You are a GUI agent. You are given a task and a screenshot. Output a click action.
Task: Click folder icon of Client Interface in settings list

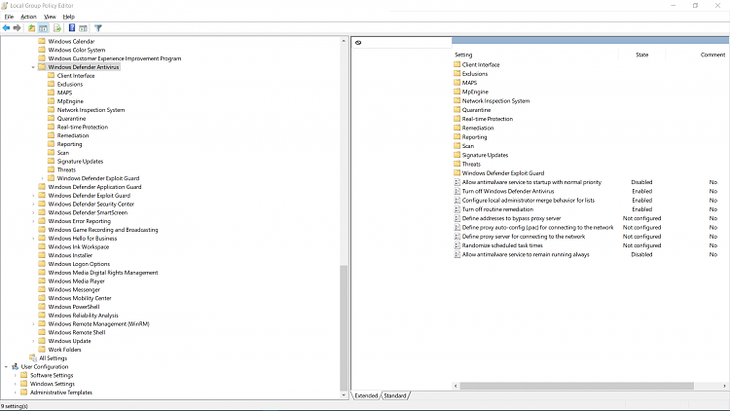click(457, 64)
